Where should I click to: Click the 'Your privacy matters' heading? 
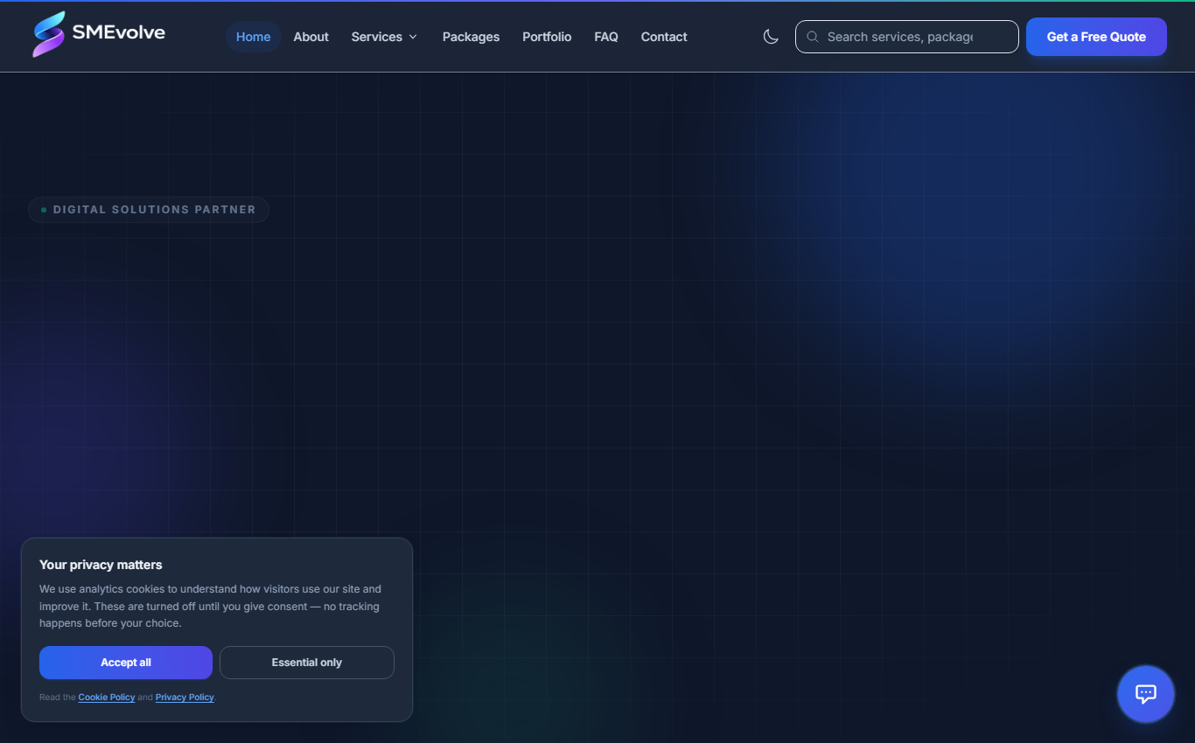[x=101, y=565]
